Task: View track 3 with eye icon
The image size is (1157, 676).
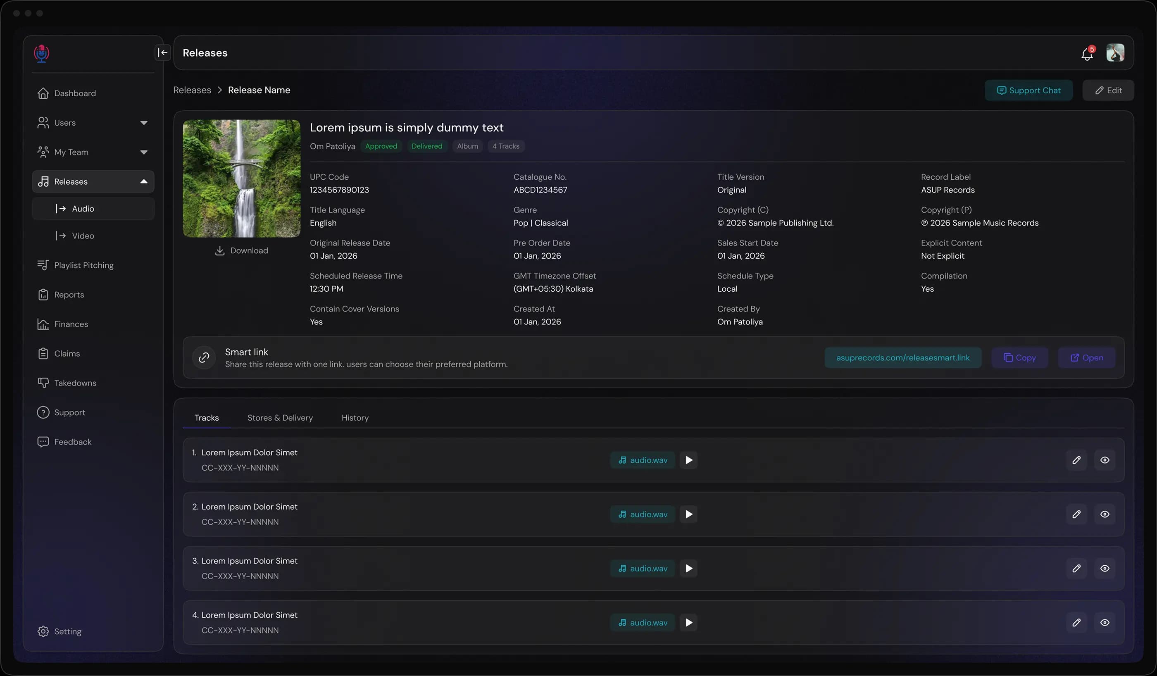Action: (x=1105, y=568)
